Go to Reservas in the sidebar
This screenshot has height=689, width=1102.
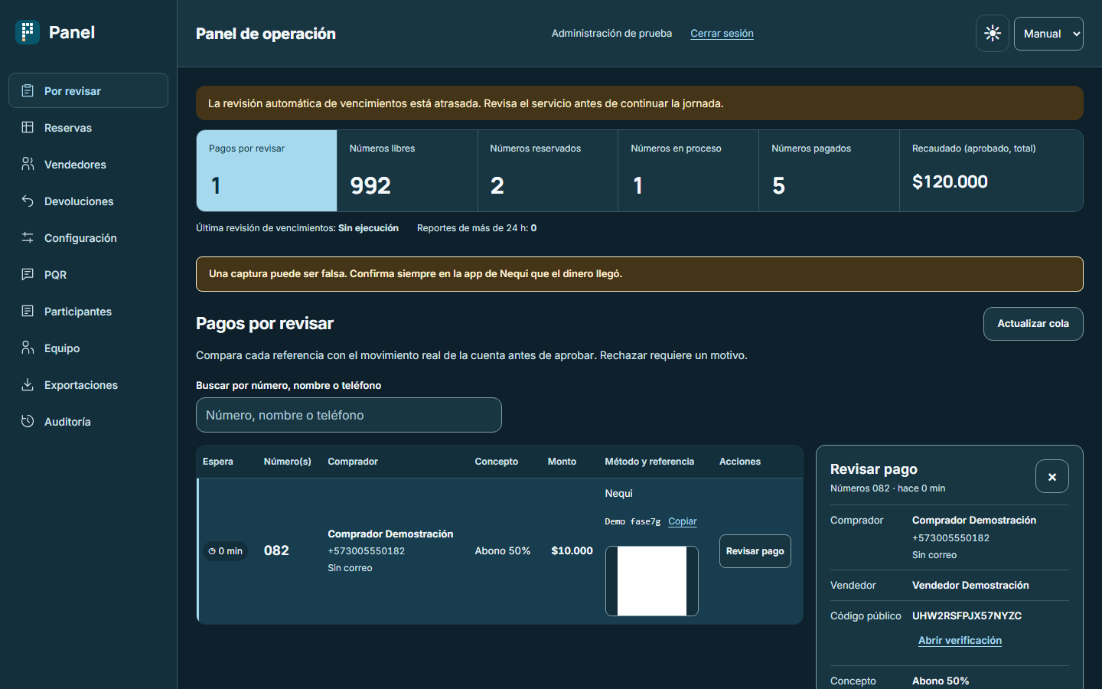[x=88, y=127]
